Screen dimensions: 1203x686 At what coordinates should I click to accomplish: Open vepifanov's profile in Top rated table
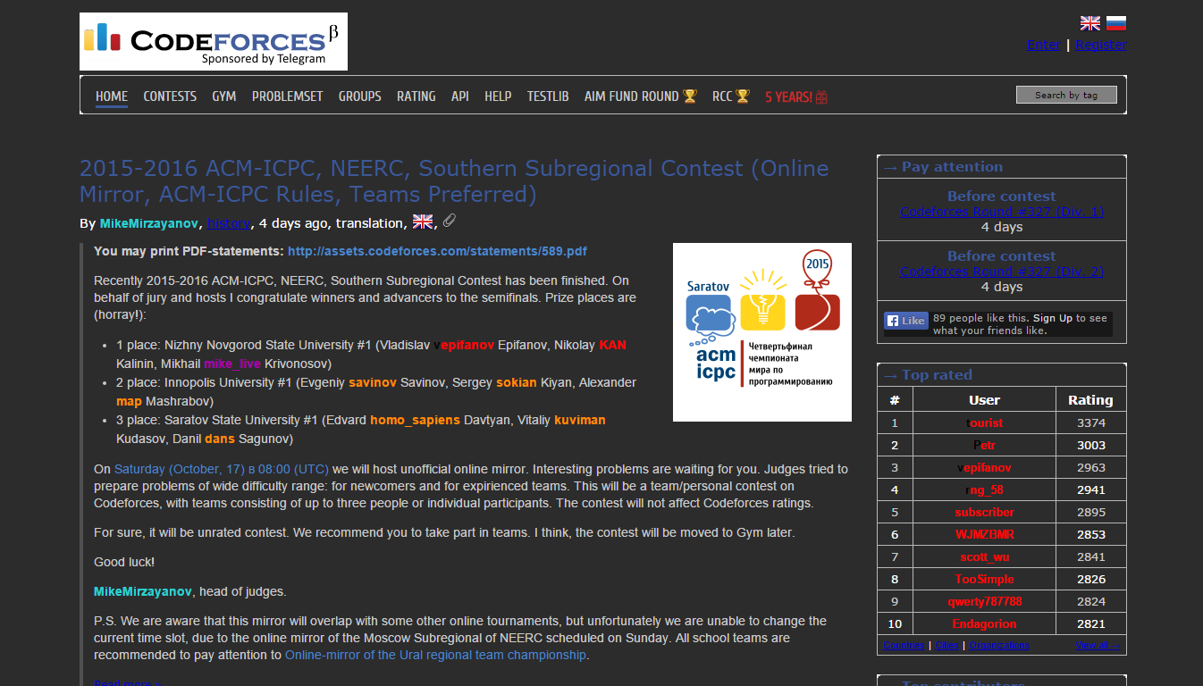tap(984, 467)
